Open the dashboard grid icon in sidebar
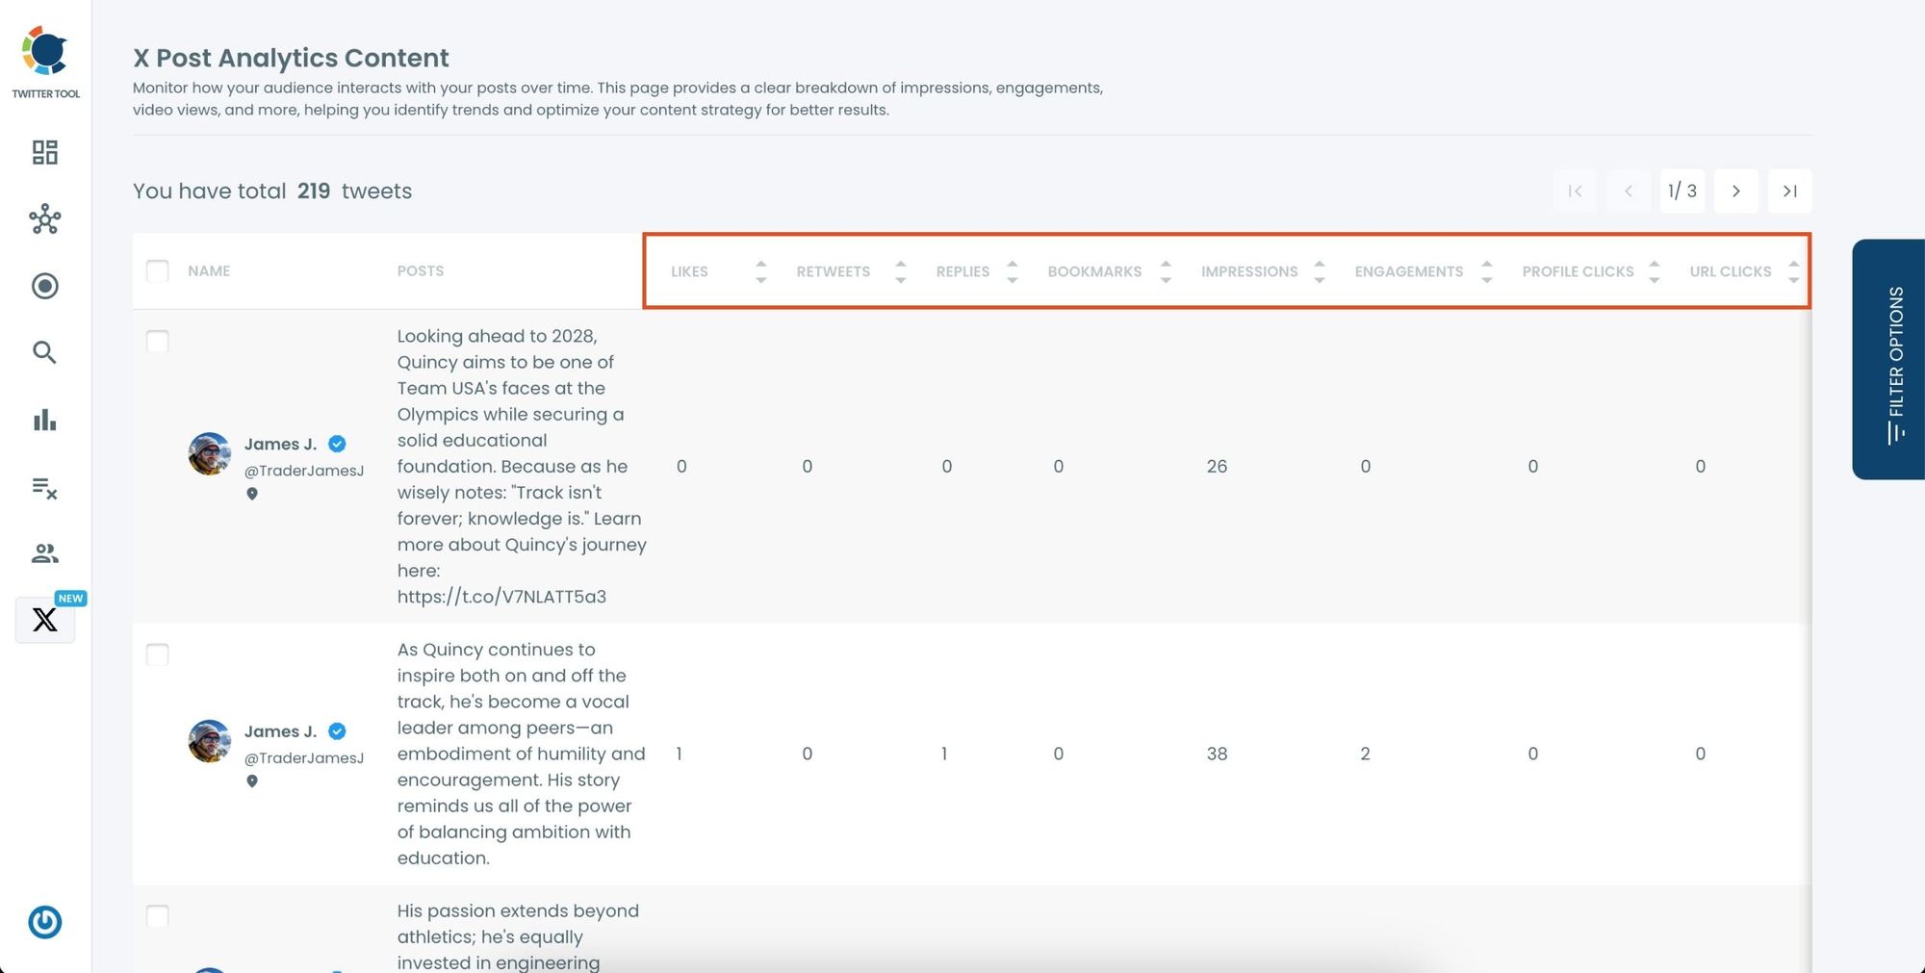 pyautogui.click(x=43, y=152)
